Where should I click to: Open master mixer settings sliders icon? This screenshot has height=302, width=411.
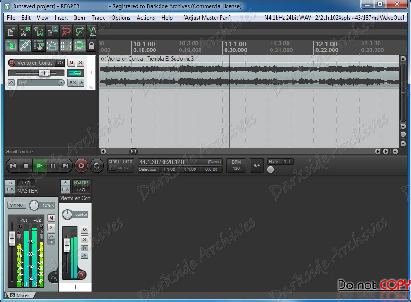pos(54,278)
